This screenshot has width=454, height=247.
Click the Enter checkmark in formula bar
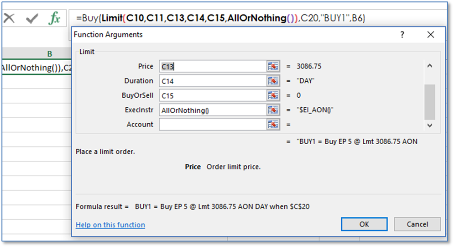point(32,19)
